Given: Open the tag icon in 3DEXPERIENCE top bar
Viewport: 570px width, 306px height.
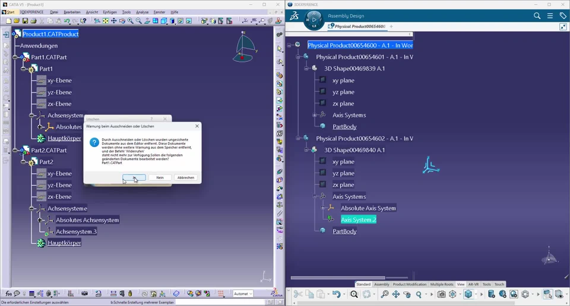Looking at the screenshot, I should pyautogui.click(x=563, y=15).
